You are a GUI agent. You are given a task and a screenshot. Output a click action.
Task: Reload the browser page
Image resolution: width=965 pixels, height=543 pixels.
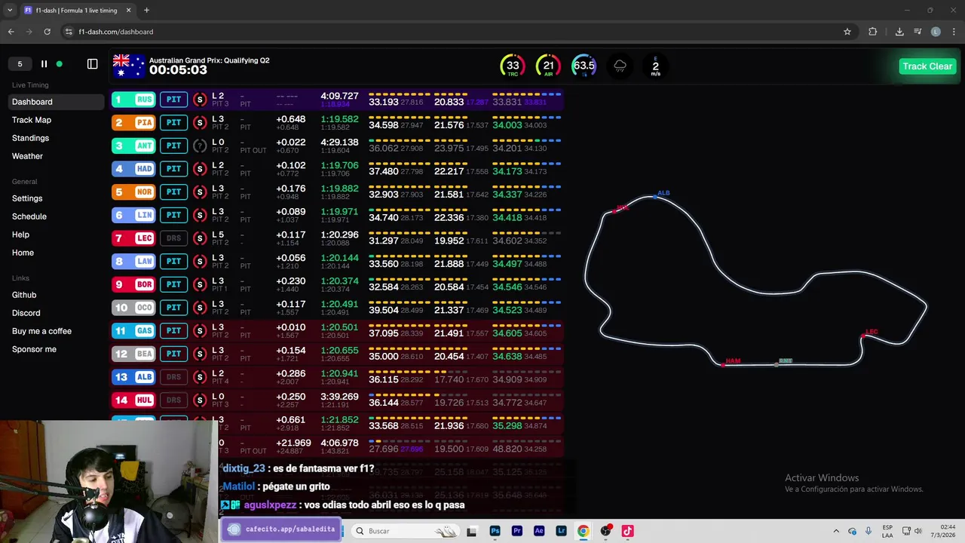pos(47,32)
